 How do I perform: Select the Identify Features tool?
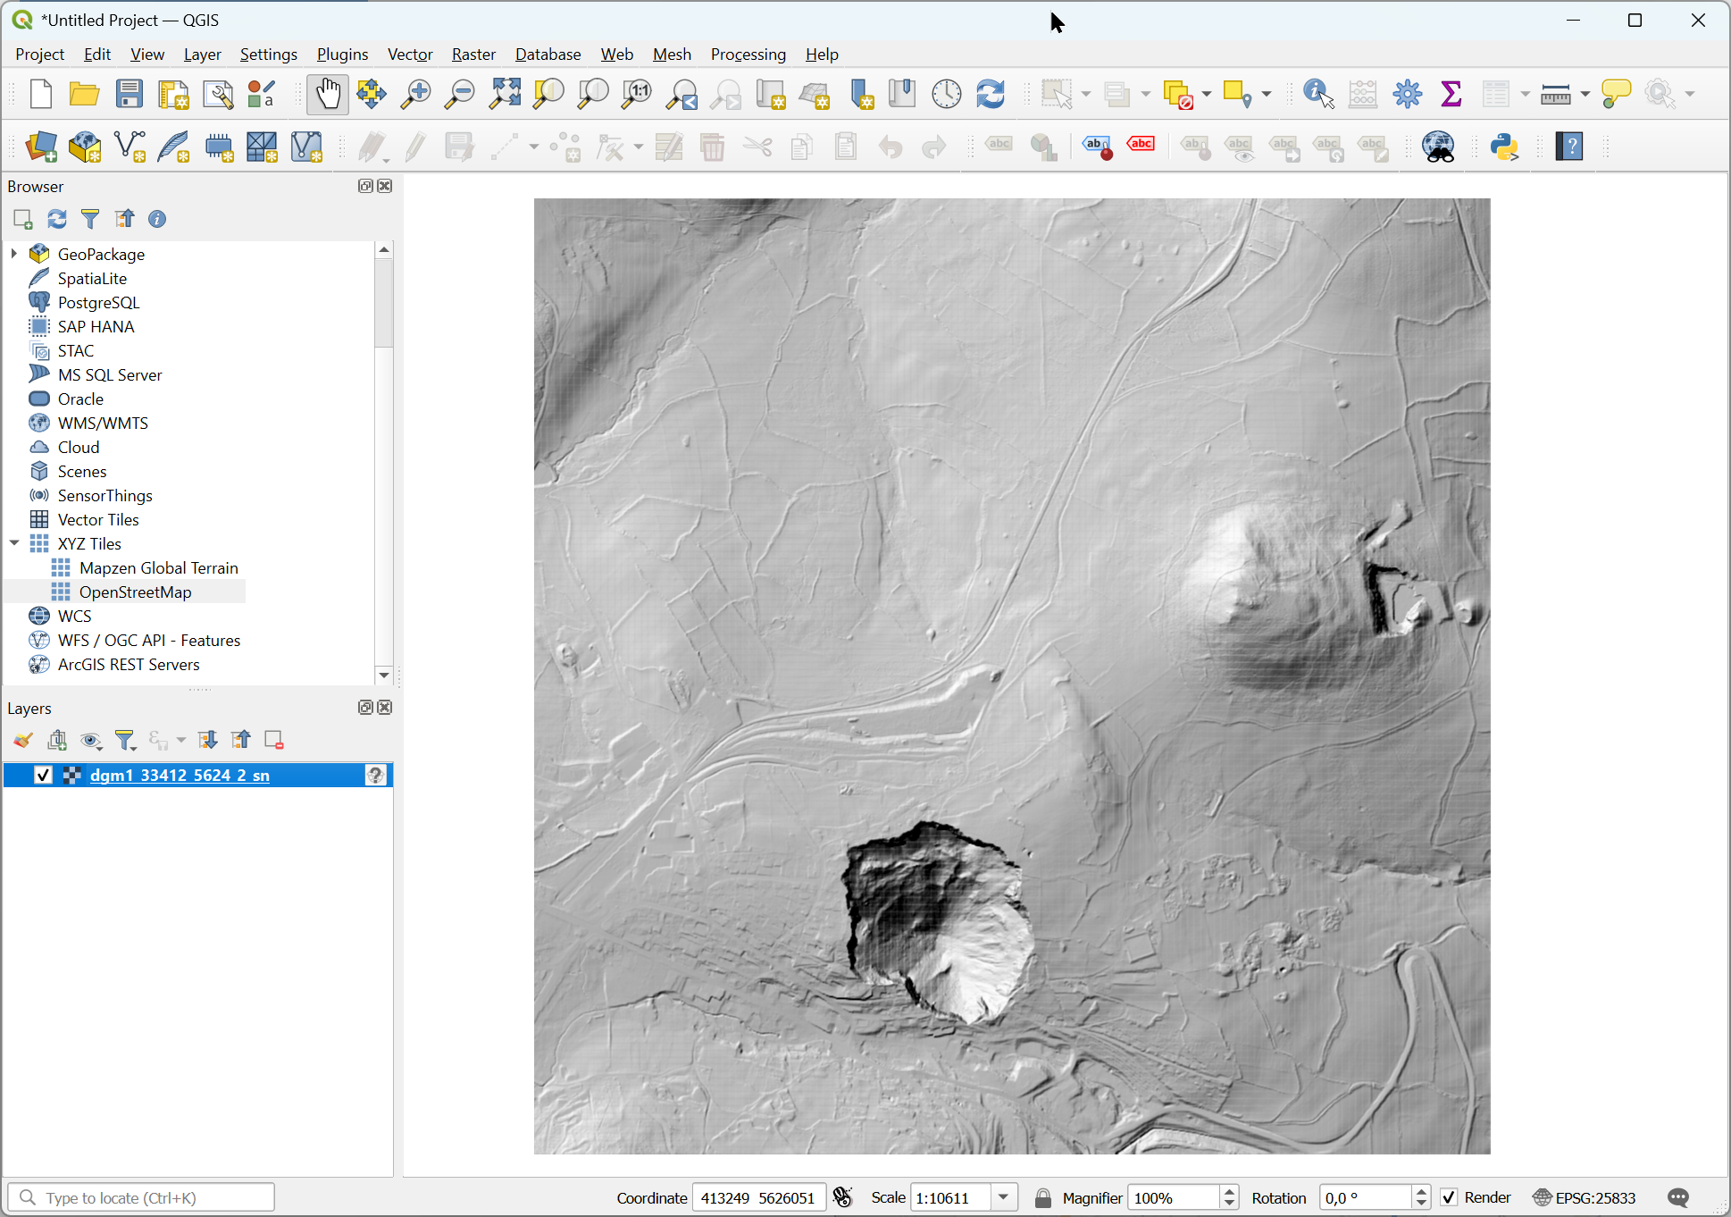(1318, 94)
